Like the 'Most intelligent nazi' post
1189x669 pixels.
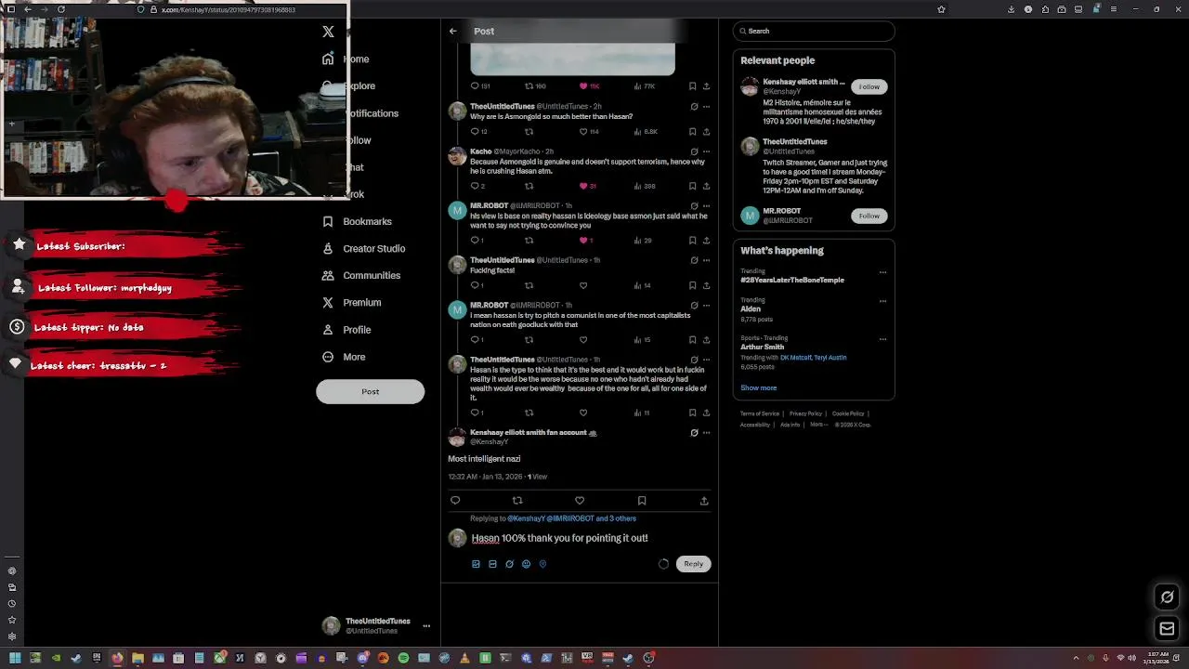(x=580, y=500)
